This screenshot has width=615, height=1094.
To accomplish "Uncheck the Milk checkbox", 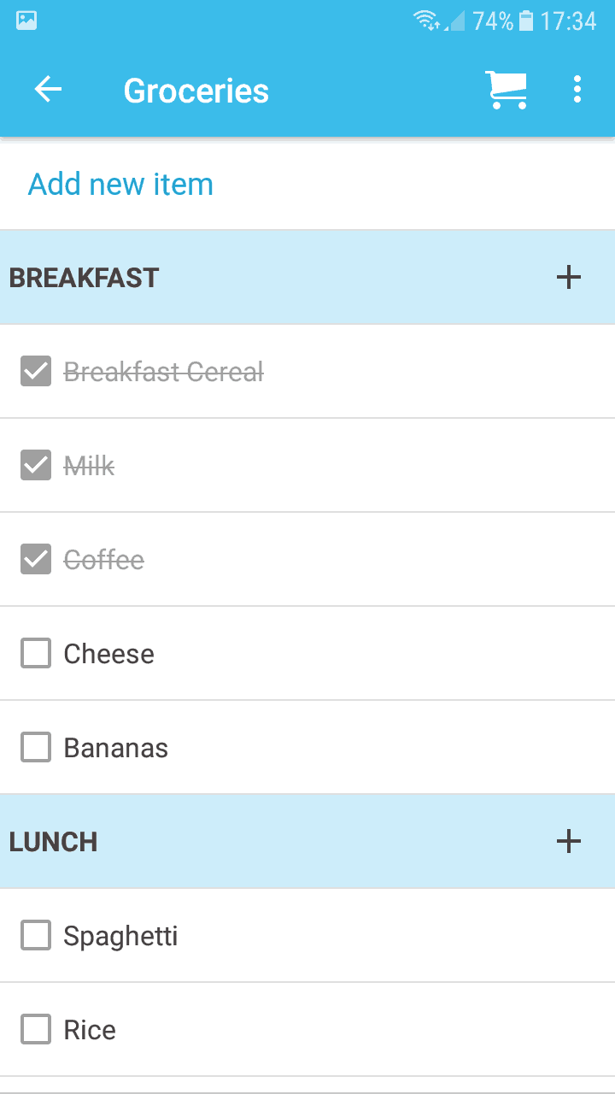I will tap(36, 466).
